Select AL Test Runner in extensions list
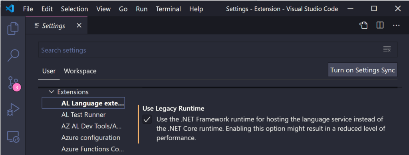The height and width of the screenshot is (155, 409). (83, 115)
